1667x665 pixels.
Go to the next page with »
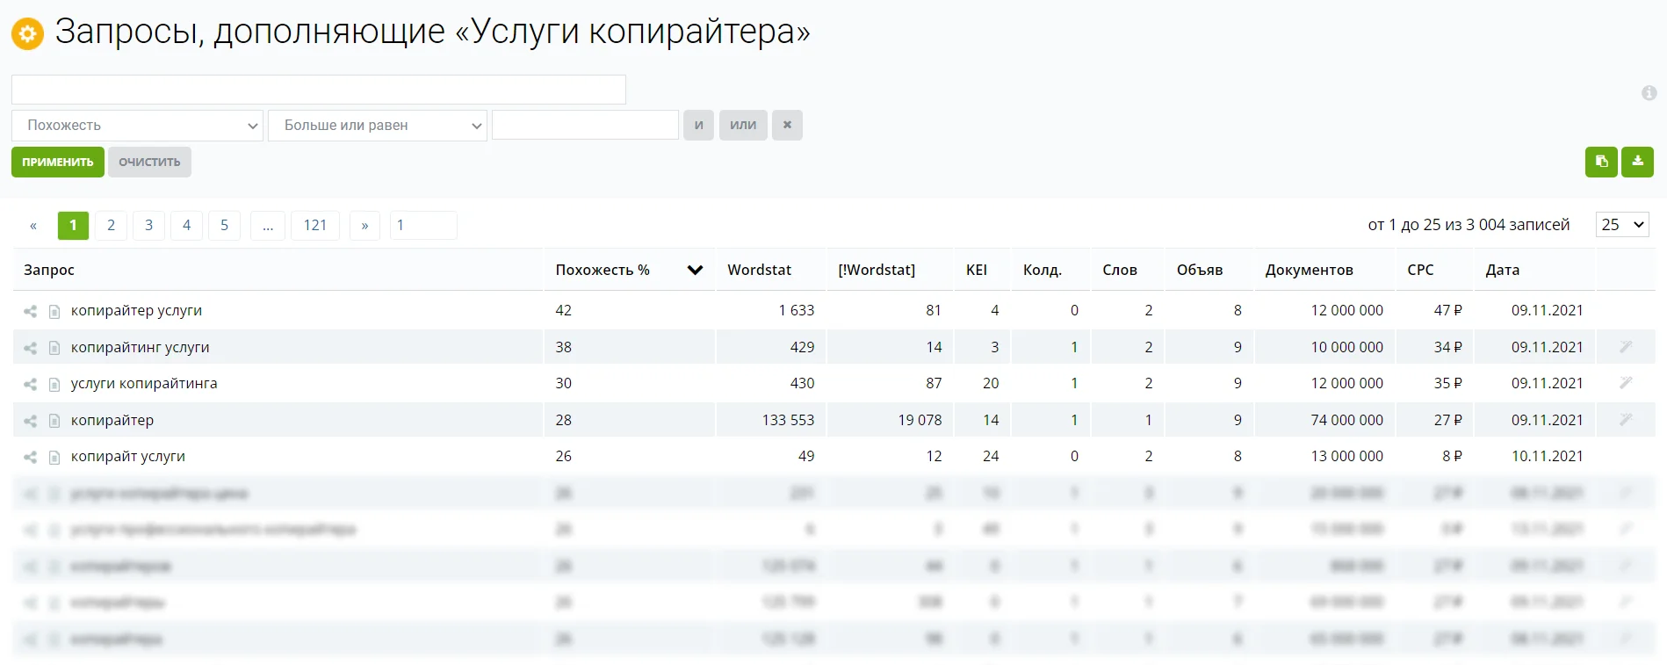[364, 226]
